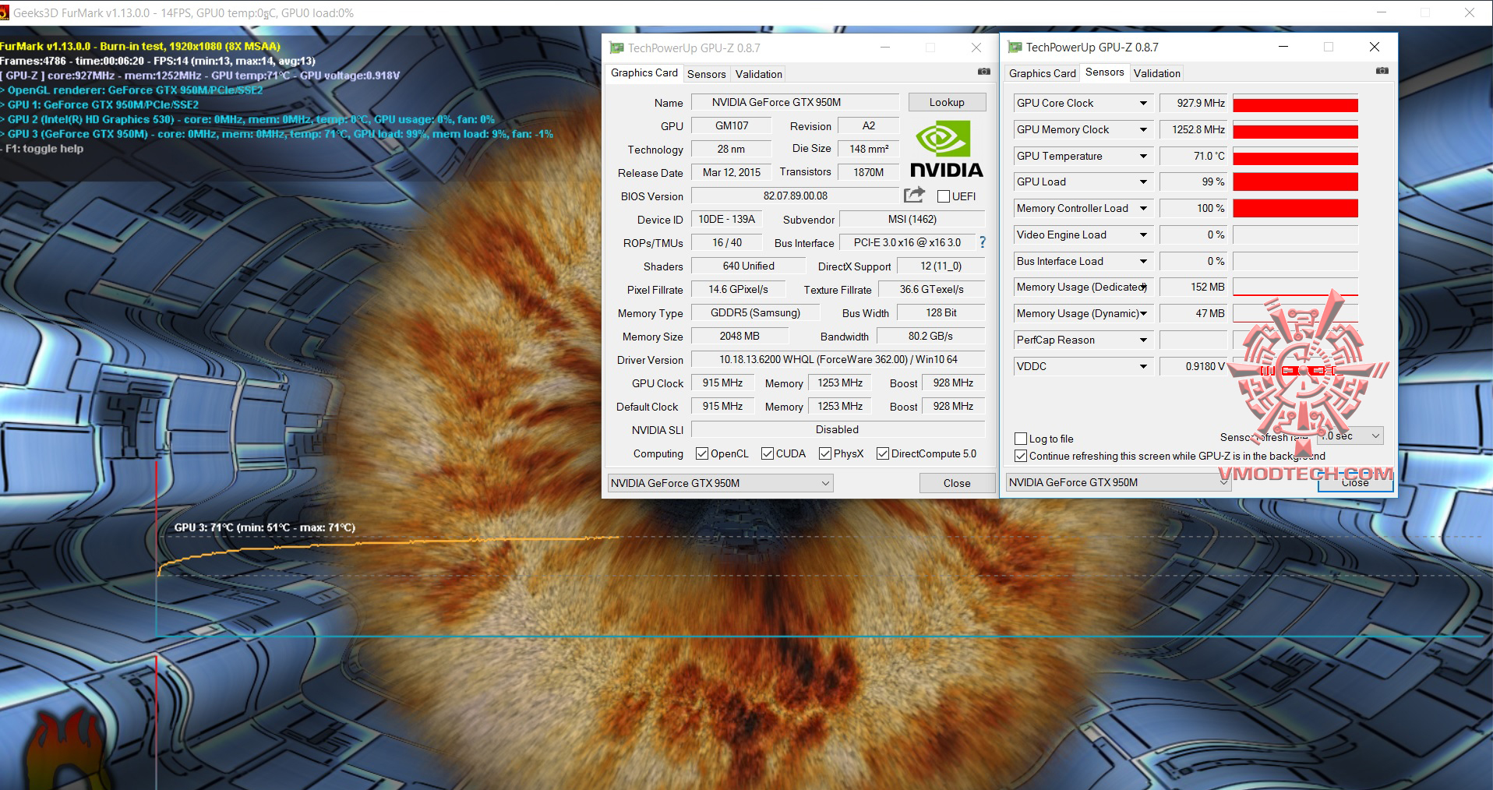This screenshot has height=790, width=1493.
Task: Toggle the PhysX checkbox
Action: click(x=825, y=453)
